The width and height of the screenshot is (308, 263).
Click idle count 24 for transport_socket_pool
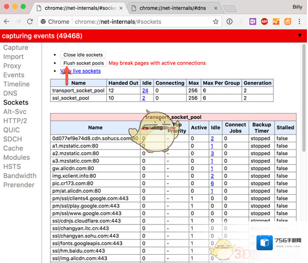(145, 90)
